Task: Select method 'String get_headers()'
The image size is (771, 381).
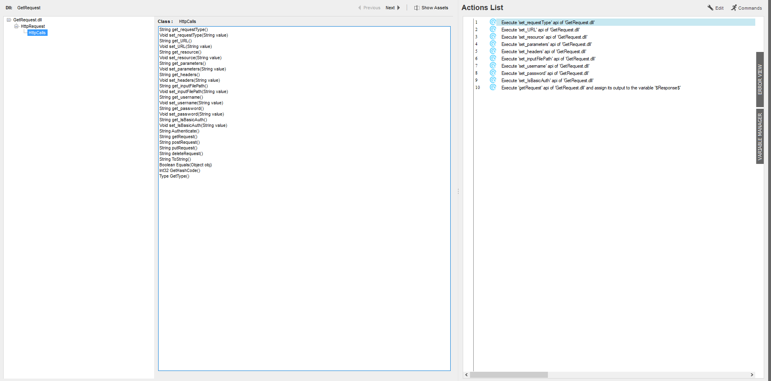Action: (x=180, y=75)
